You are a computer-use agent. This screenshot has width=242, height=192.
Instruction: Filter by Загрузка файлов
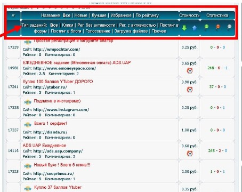click(x=131, y=31)
